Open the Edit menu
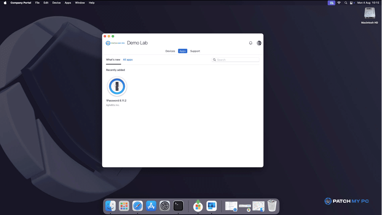This screenshot has width=382, height=215. point(46,3)
